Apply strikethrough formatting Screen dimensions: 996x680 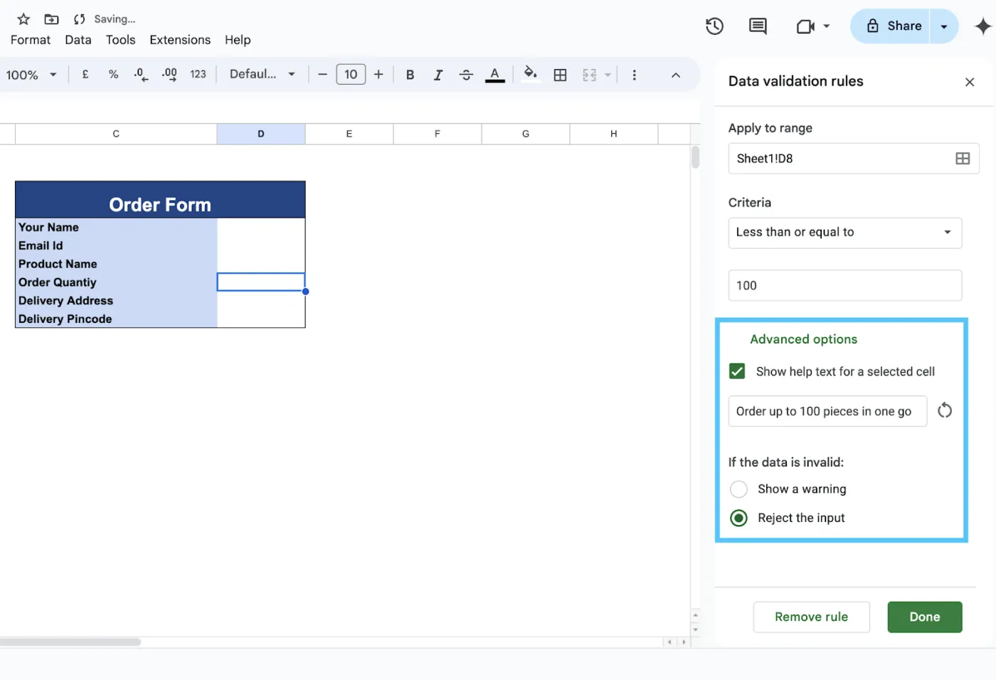coord(466,75)
